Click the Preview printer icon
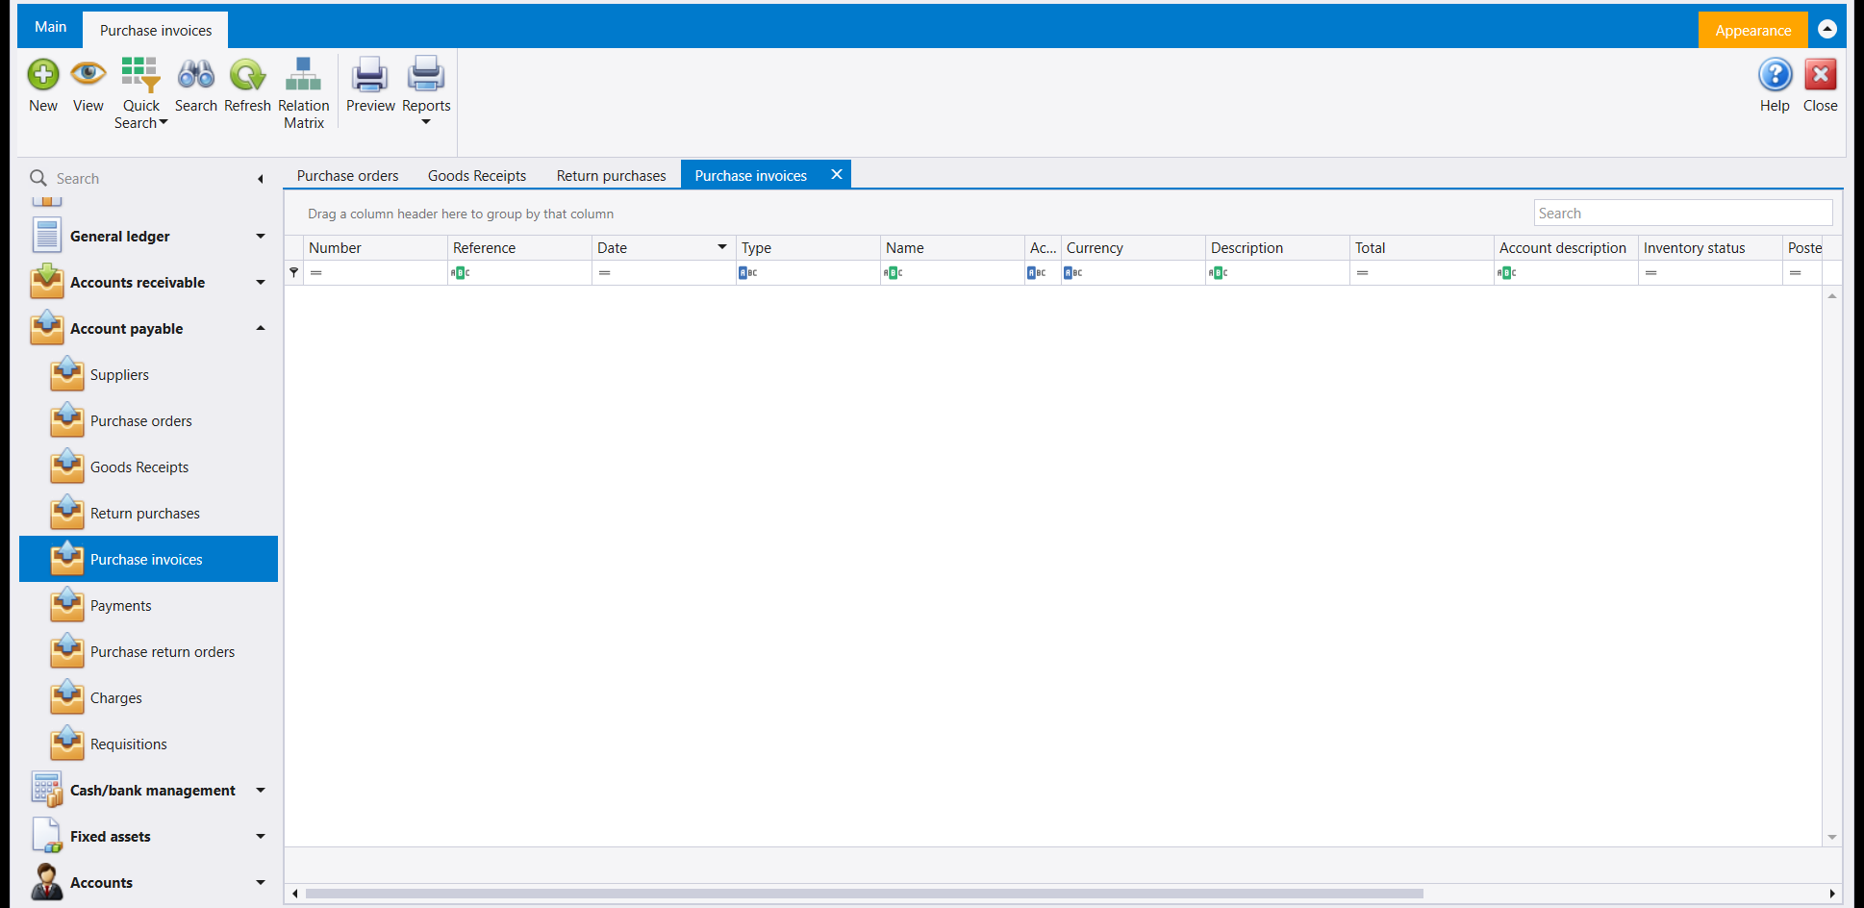Viewport: 1864px width, 908px height. [x=370, y=75]
